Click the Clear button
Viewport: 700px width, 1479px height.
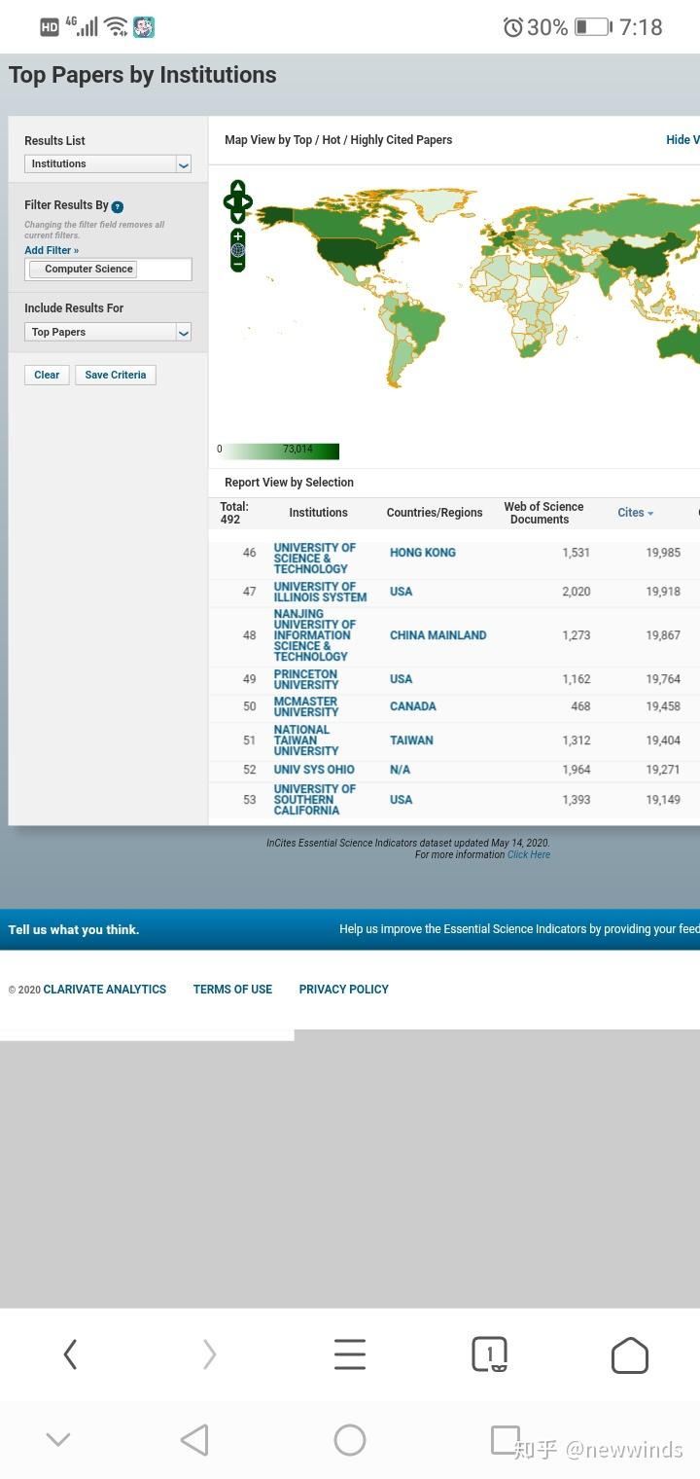[x=47, y=375]
